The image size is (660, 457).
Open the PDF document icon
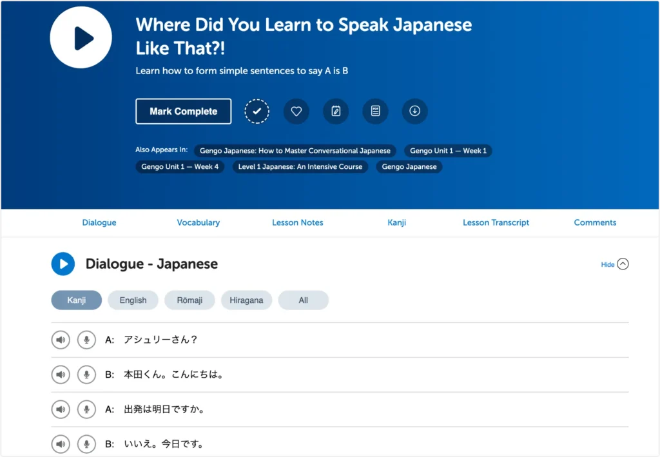pyautogui.click(x=376, y=111)
